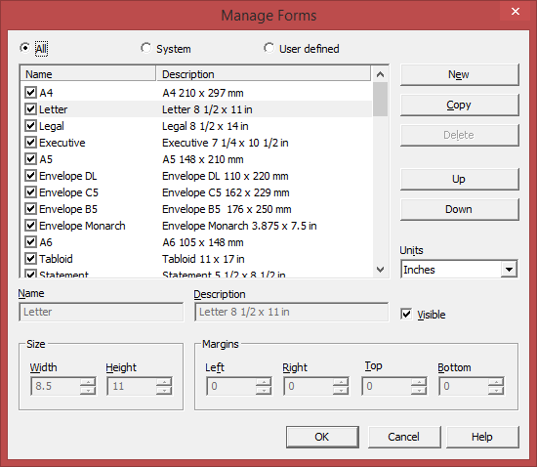
Task: Increase Width with spinner up arrow
Action: (x=88, y=382)
